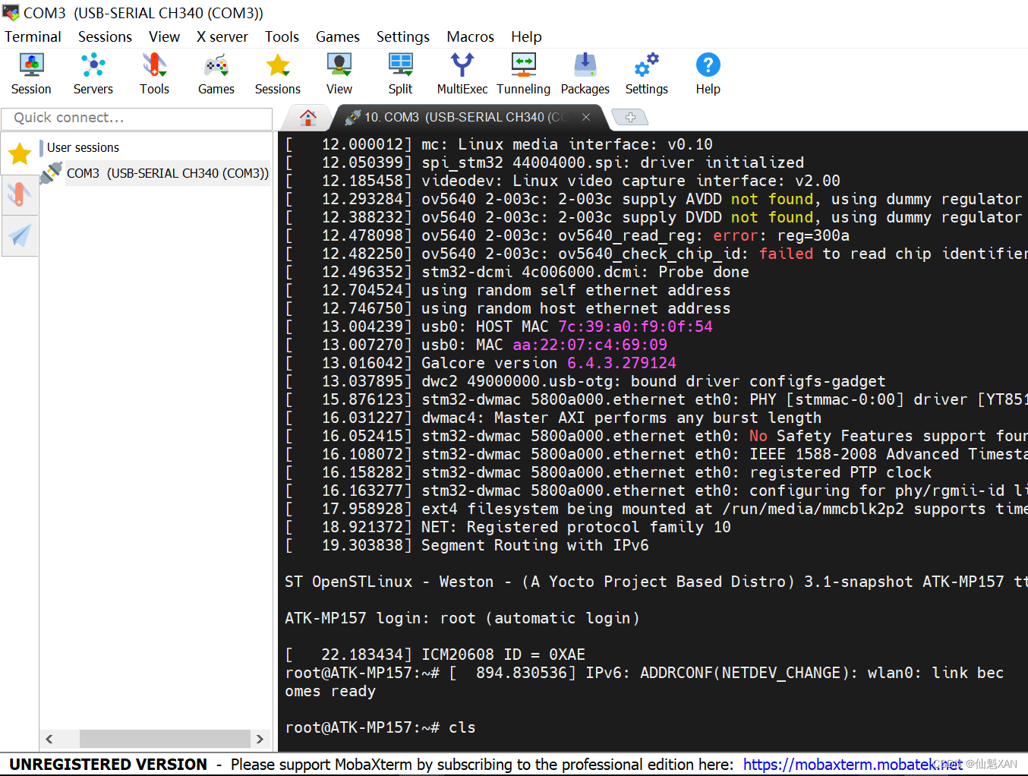Click the View toolbar icon
Viewport: 1028px width, 776px height.
(x=339, y=72)
